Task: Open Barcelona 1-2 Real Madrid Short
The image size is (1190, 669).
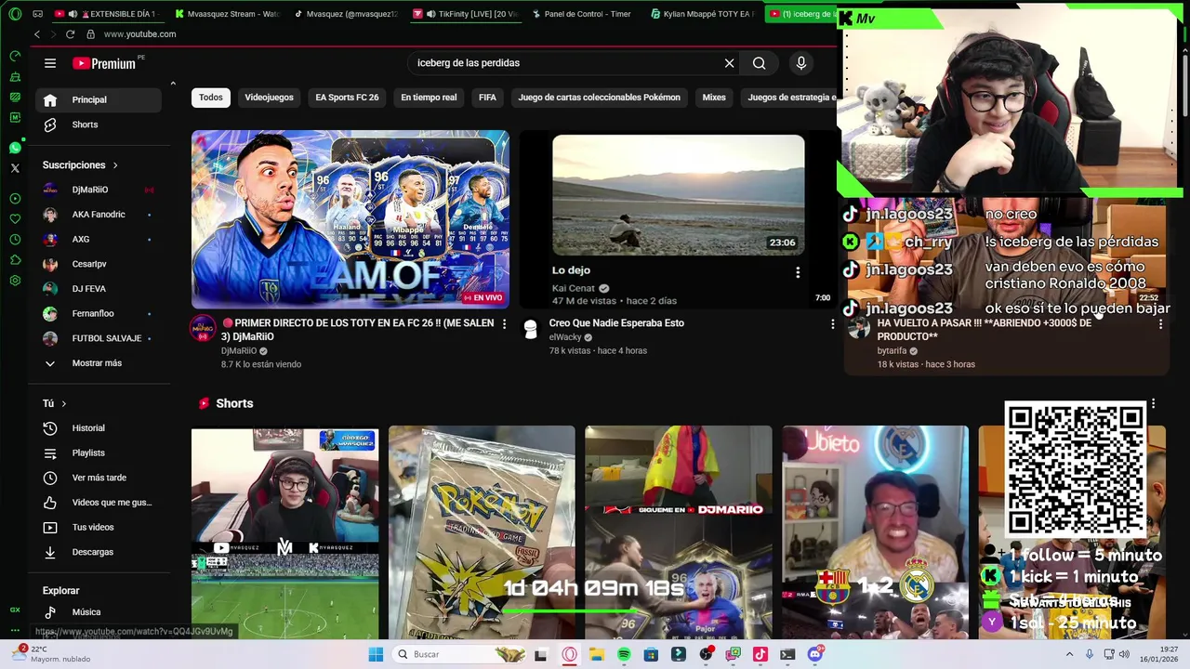Action: point(875,532)
